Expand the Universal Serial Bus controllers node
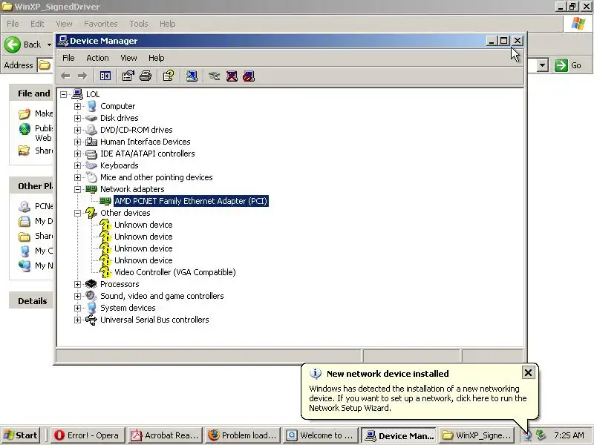The height and width of the screenshot is (445, 594). [x=78, y=320]
